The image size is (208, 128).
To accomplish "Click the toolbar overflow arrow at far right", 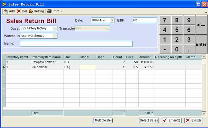I will [x=206, y=13].
